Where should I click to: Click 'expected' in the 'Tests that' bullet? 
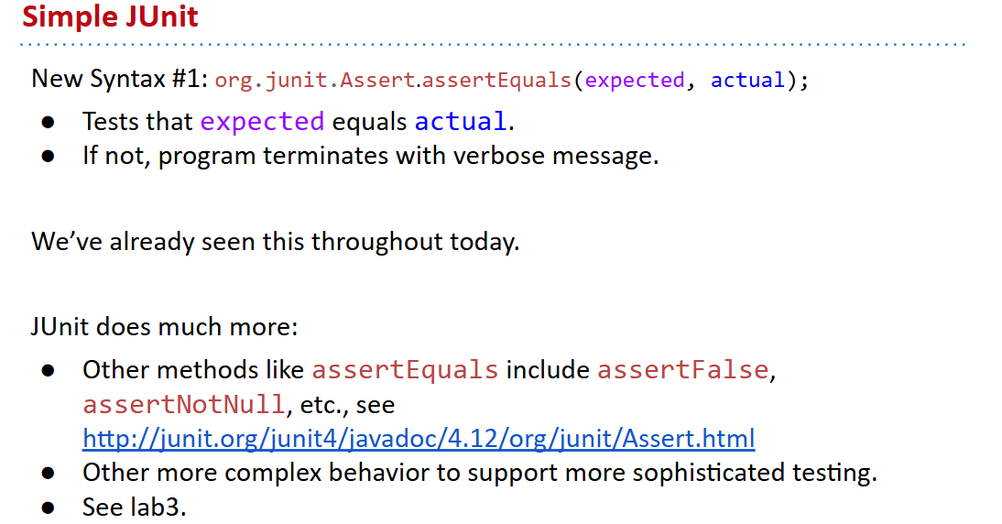click(x=262, y=122)
